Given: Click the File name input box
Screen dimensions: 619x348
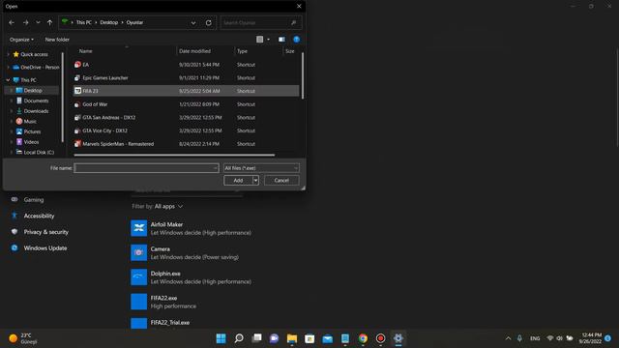Looking at the screenshot, I should point(146,168).
